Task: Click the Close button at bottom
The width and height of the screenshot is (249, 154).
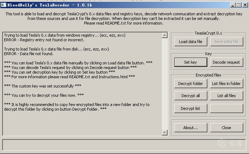Action: [227, 128]
